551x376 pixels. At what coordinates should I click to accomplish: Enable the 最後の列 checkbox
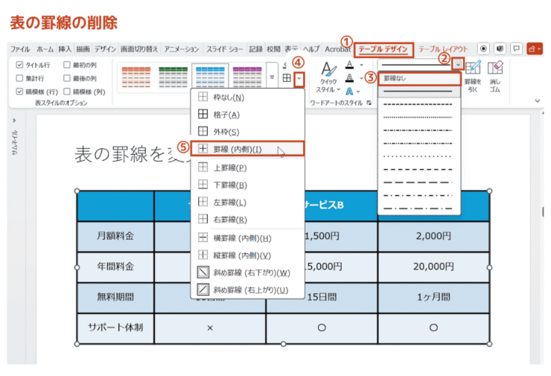(x=67, y=78)
